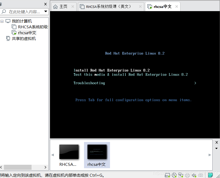This screenshot has height=178, width=220.
Task: Click the search magnifier icon in library
Action: [x=4, y=11]
